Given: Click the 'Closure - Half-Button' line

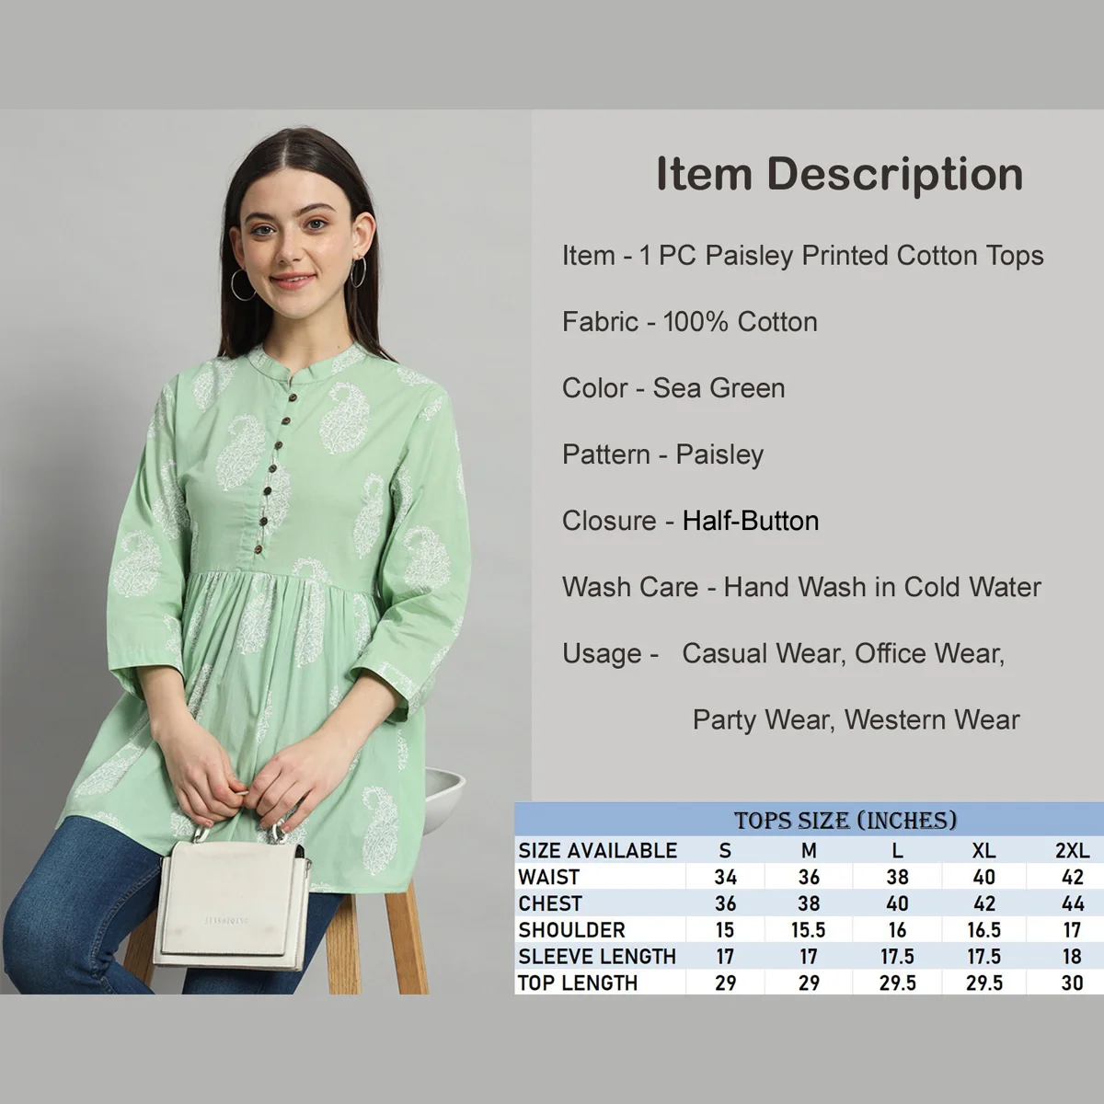Looking at the screenshot, I should (x=691, y=521).
